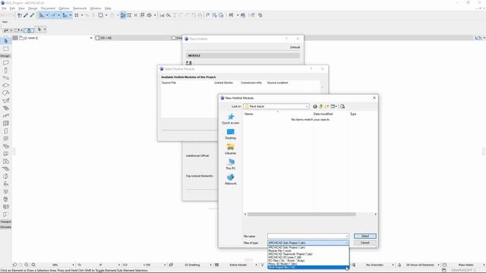Click the This PC shortcut in file dialog
Screen dimensions: 486x273
pyautogui.click(x=231, y=164)
